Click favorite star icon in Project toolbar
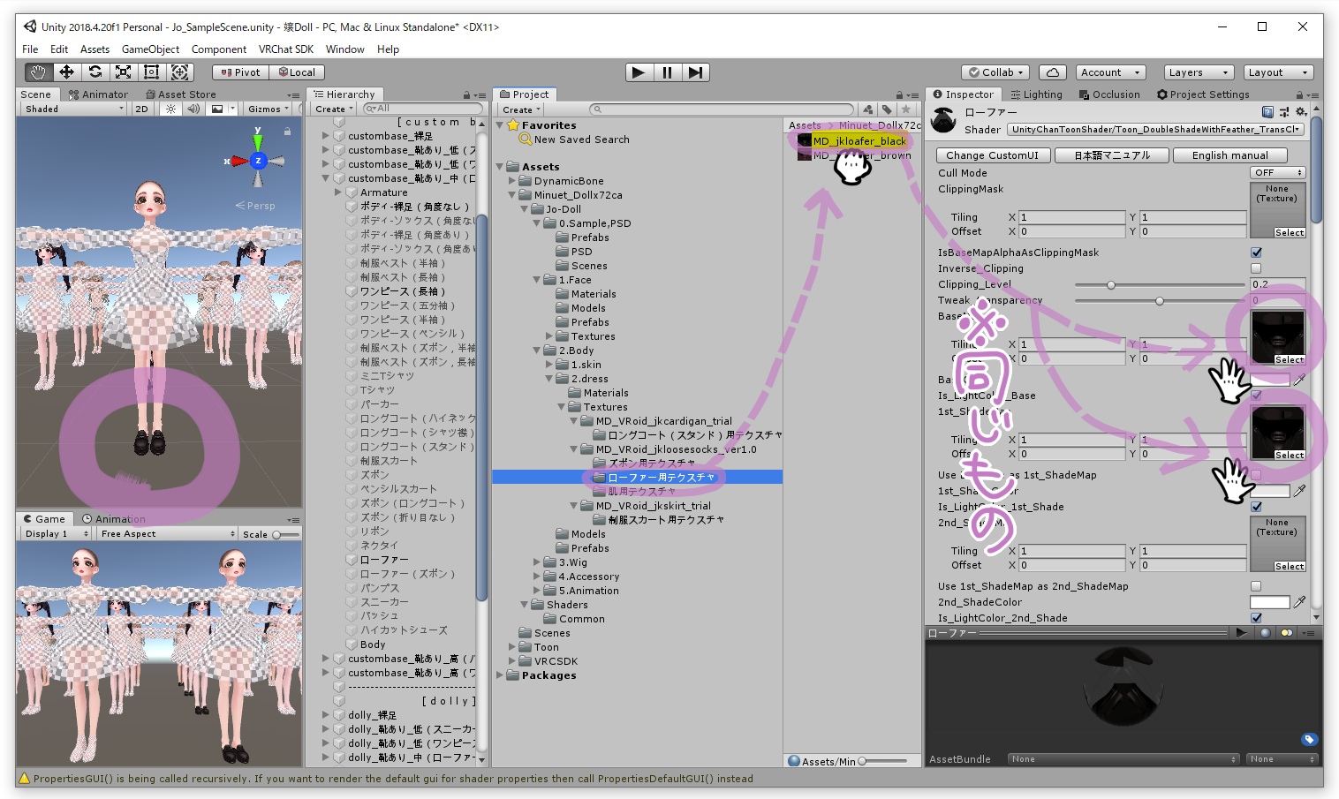Image resolution: width=1339 pixels, height=799 pixels. point(906,109)
